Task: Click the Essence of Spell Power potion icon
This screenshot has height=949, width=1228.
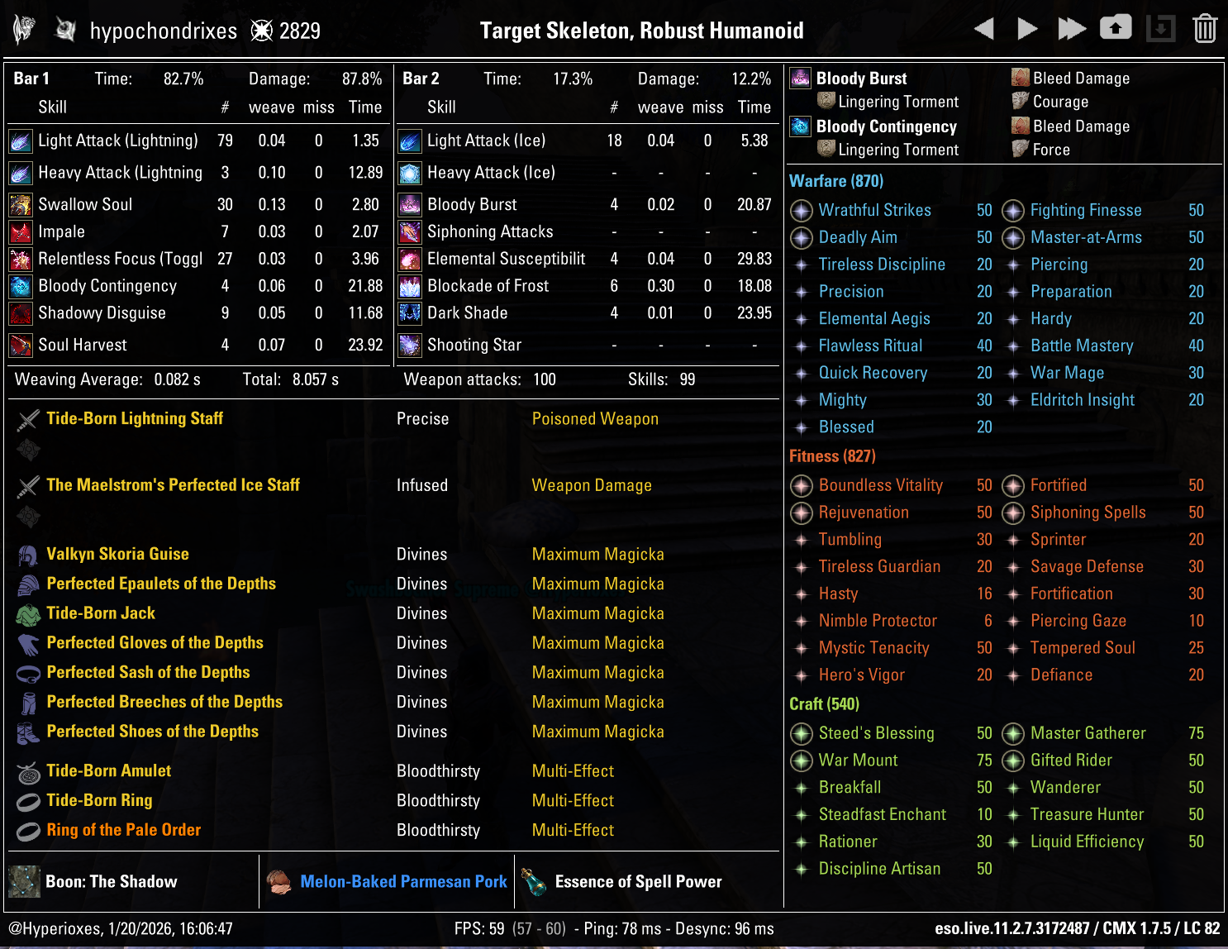Action: tap(534, 882)
